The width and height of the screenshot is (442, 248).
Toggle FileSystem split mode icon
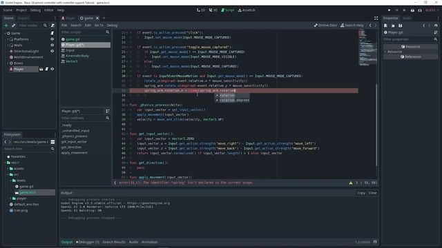[52, 142]
